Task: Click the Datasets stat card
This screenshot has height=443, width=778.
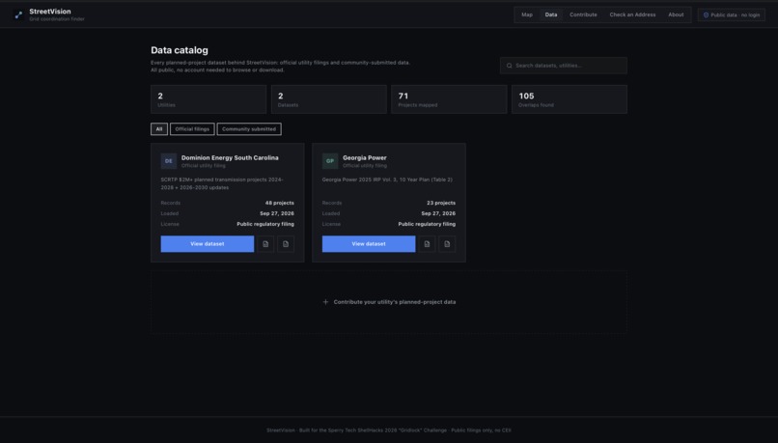Action: [328, 99]
